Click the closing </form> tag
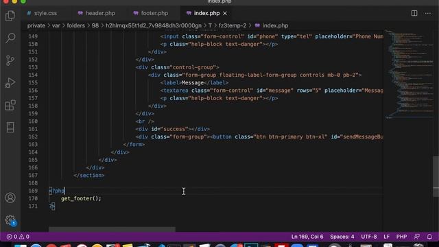The width and height of the screenshot is (439, 247). pyautogui.click(x=134, y=145)
